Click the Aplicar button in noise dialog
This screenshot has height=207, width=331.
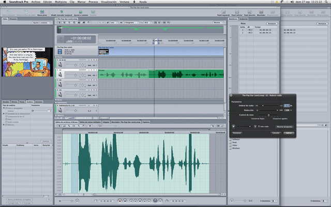point(290,133)
